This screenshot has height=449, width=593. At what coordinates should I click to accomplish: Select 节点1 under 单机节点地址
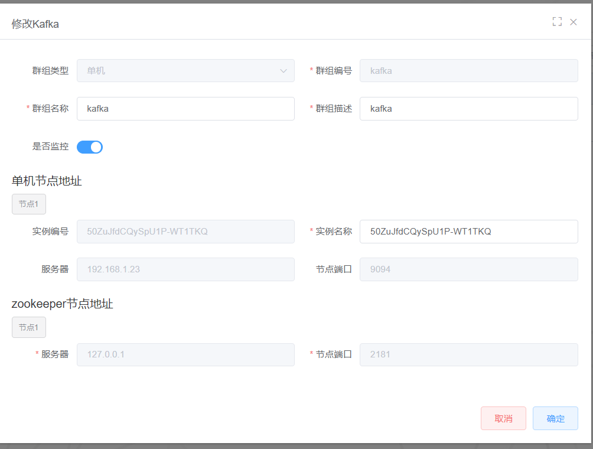29,204
